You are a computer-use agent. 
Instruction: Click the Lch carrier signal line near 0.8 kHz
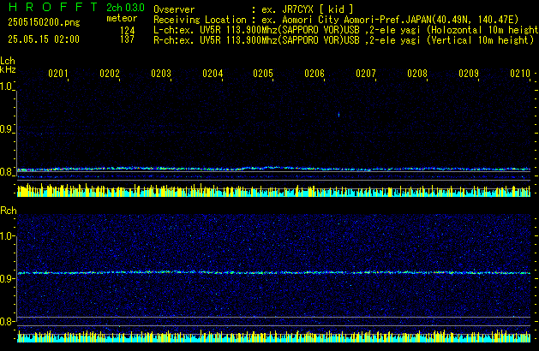point(273,169)
